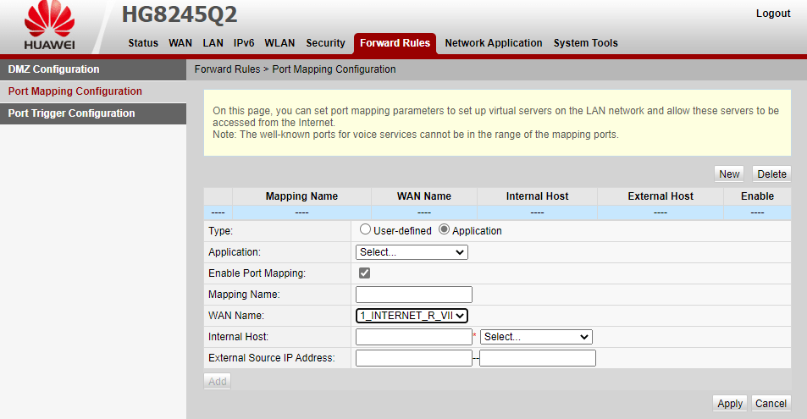
Task: Go to the Security tab
Action: point(325,43)
